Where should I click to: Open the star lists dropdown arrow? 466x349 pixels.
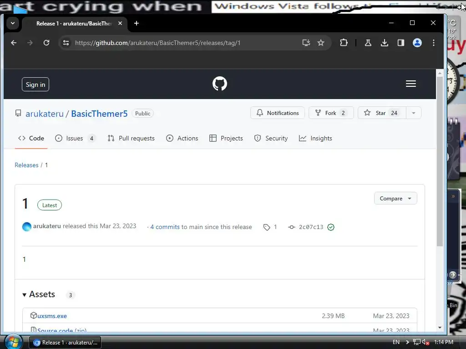pyautogui.click(x=414, y=113)
